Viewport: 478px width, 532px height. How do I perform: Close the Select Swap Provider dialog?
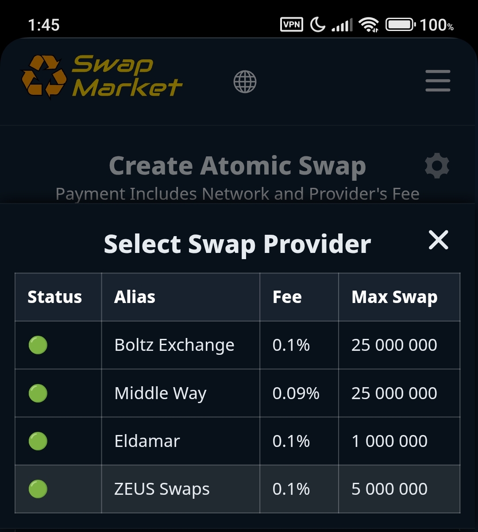pos(438,240)
